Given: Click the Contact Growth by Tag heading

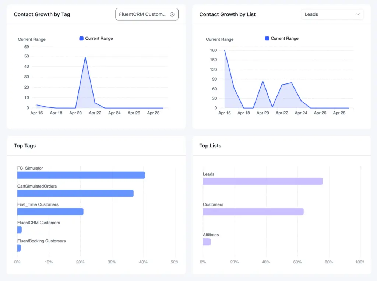Looking at the screenshot, I should [42, 14].
